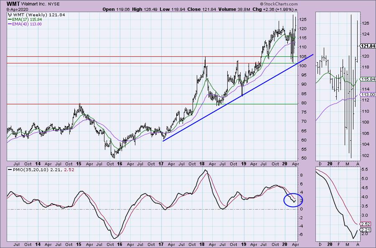Click the bar-chart icon before WMT (Weekly) legend
Image resolution: width=376 pixels, height=248 pixels.
coord(10,15)
